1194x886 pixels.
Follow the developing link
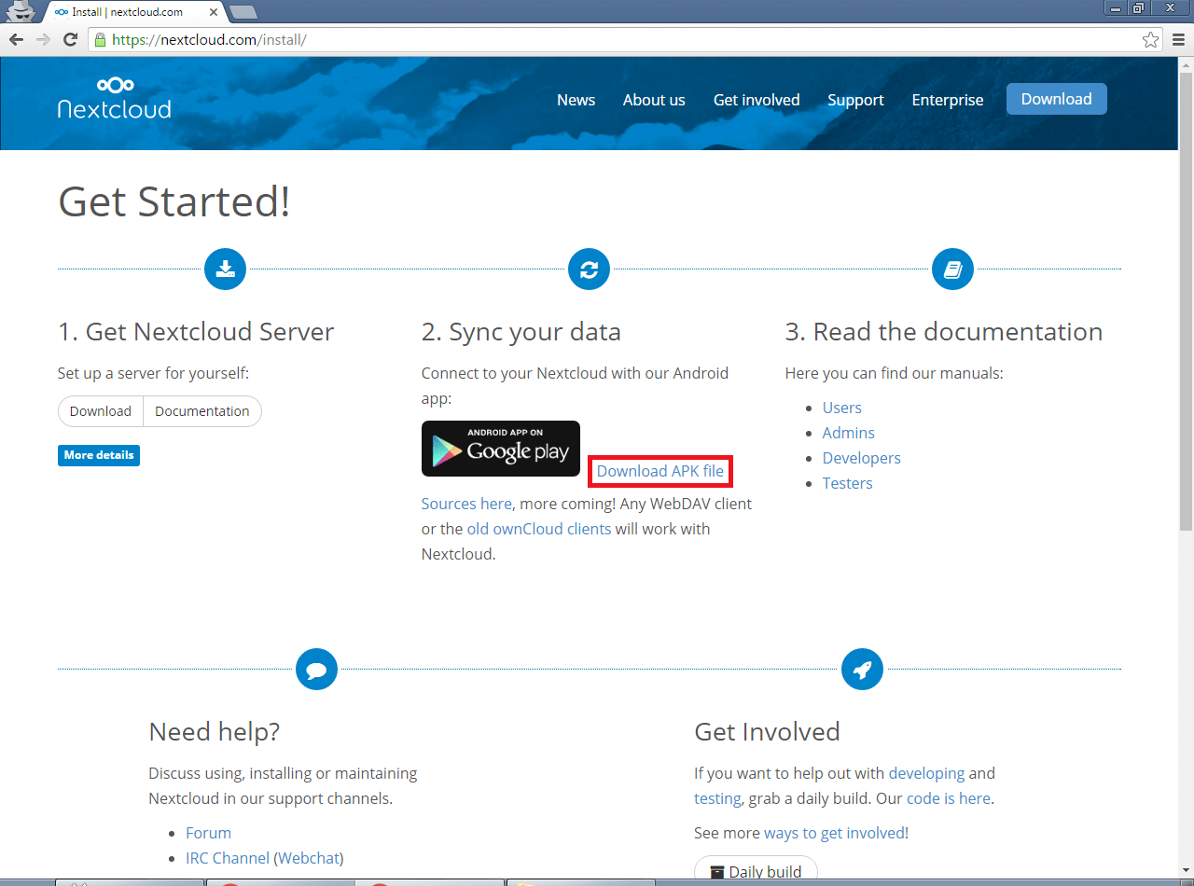tap(926, 773)
